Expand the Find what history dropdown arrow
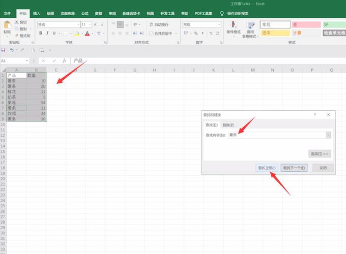This screenshot has width=346, height=254. coord(329,135)
